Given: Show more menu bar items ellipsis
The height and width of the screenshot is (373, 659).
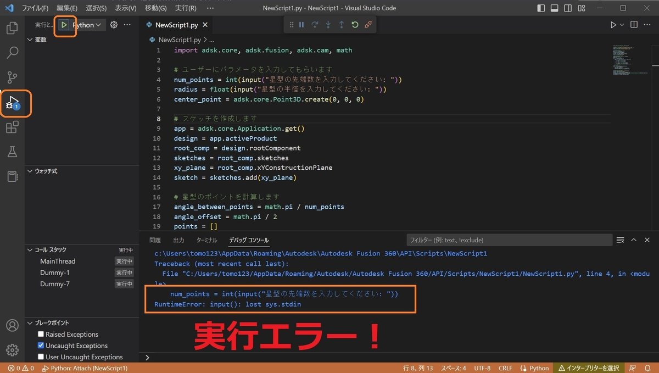Looking at the screenshot, I should click(211, 8).
